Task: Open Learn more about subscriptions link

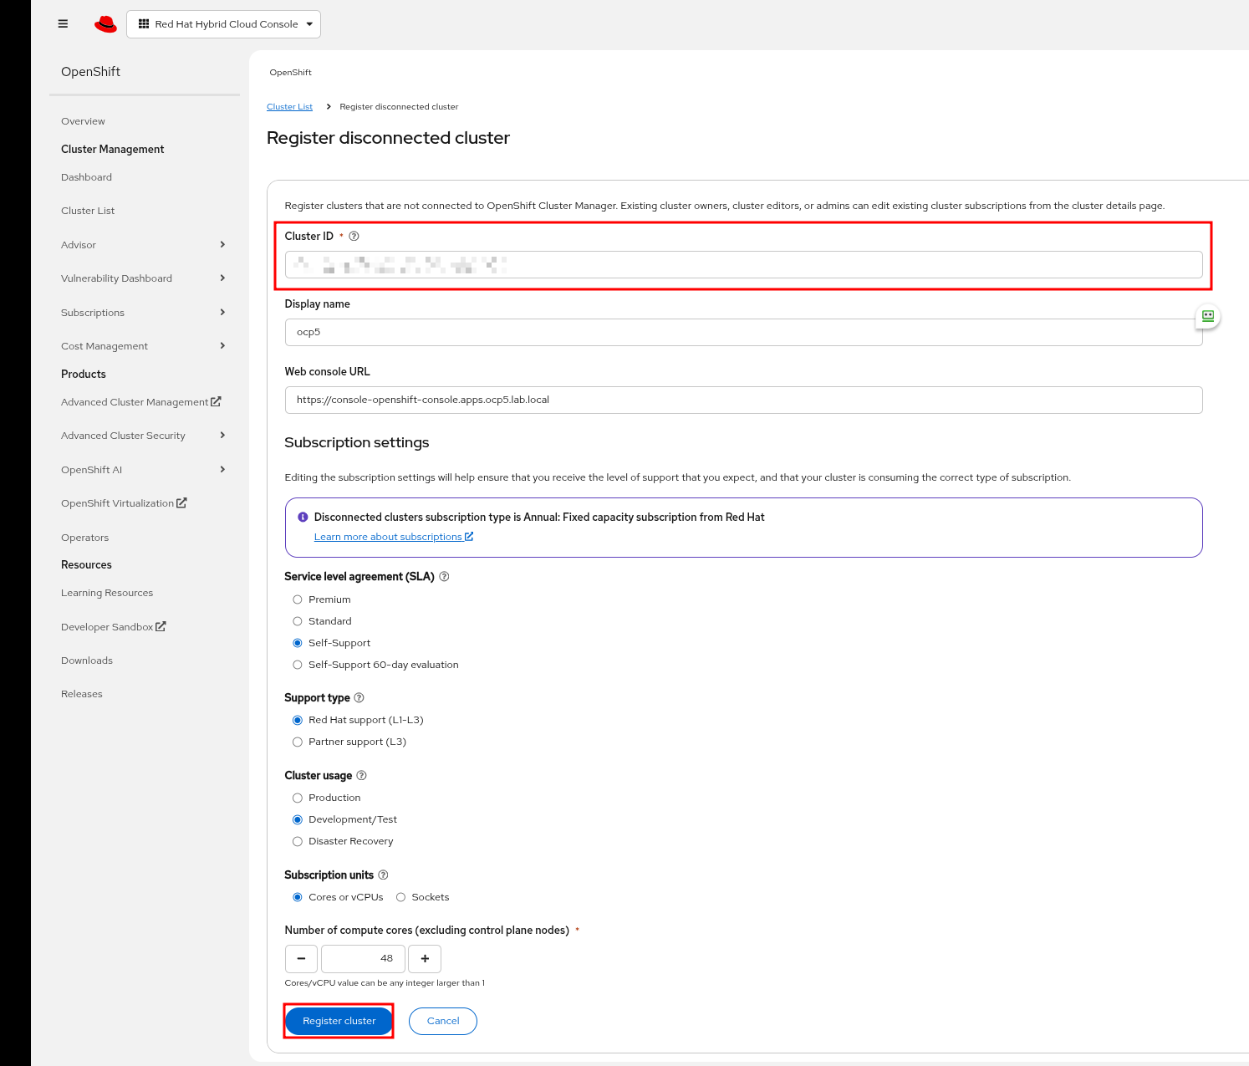Action: coord(394,537)
